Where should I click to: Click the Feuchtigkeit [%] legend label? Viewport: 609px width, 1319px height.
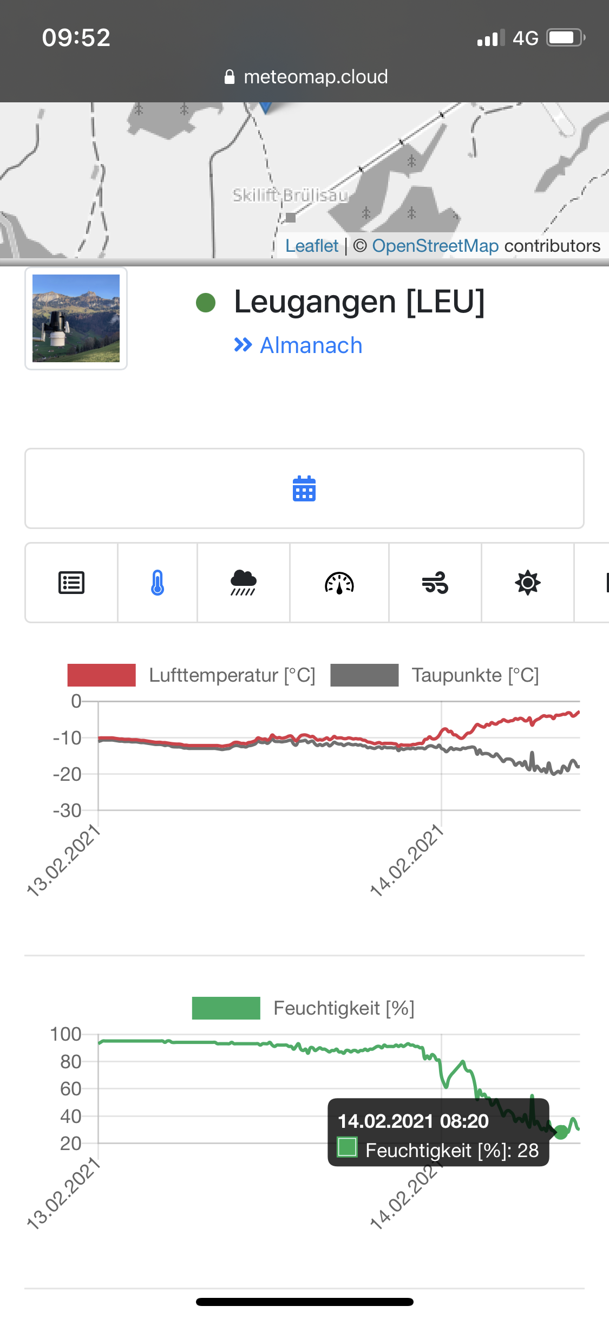(344, 1008)
